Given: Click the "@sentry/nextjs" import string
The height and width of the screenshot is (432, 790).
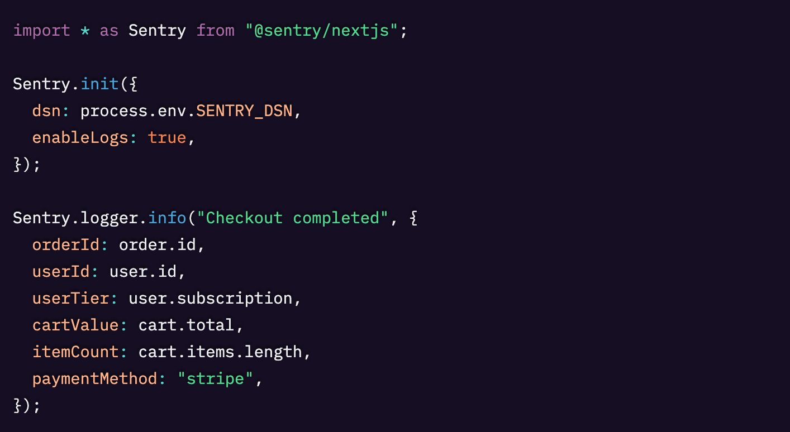Looking at the screenshot, I should pos(321,30).
